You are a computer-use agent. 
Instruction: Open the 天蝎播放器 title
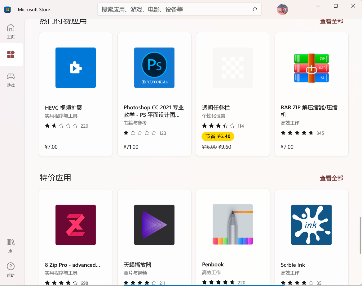(137, 265)
